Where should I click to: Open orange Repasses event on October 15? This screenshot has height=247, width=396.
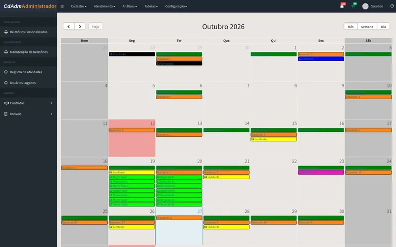[274, 134]
